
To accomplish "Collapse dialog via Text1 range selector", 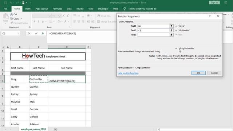I will [x=171, y=26].
